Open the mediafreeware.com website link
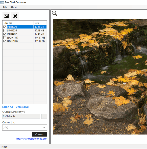The width and height of the screenshot is (147, 149). point(32,139)
